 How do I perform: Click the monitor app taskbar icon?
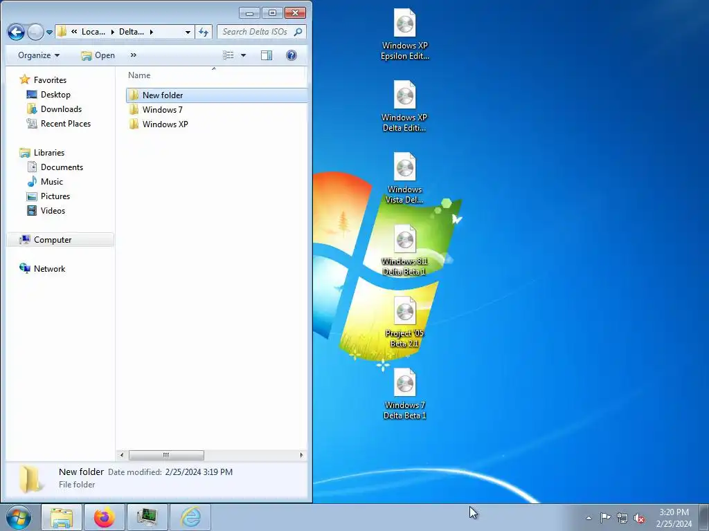coord(147,517)
